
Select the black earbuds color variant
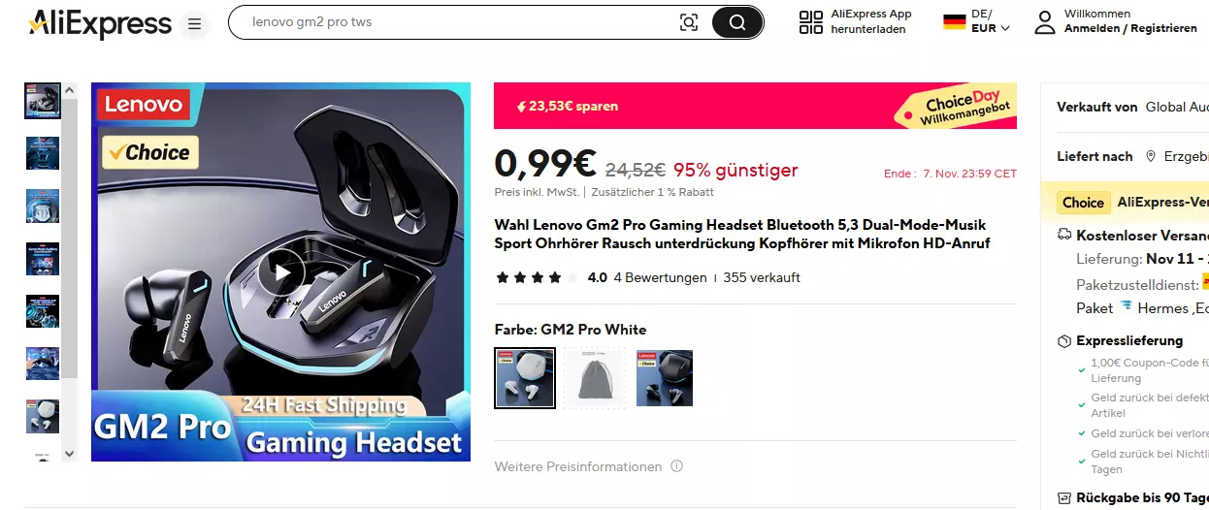click(665, 378)
